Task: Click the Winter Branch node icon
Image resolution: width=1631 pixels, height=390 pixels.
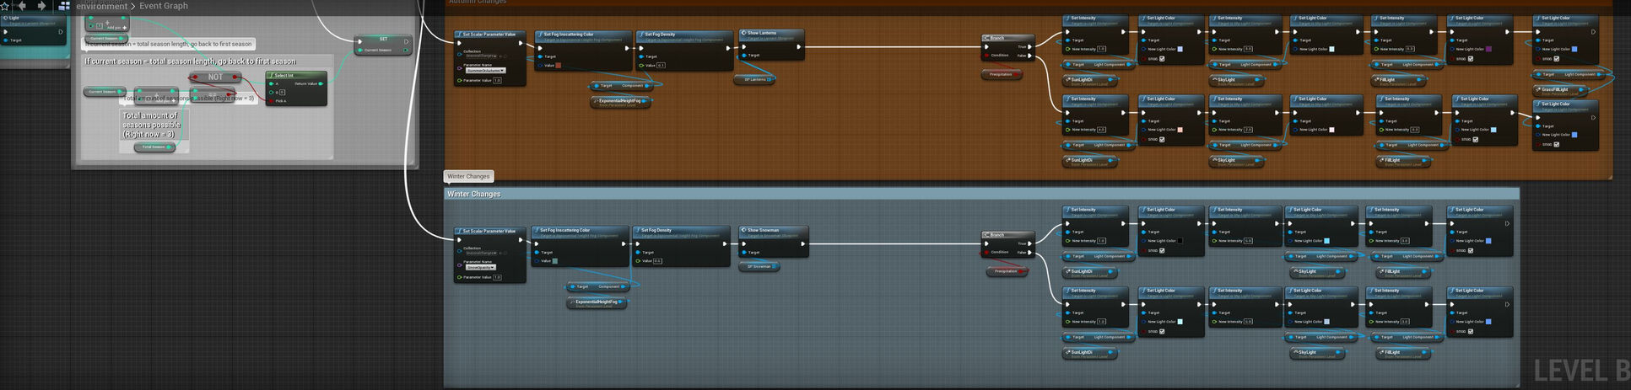Action: tap(987, 235)
